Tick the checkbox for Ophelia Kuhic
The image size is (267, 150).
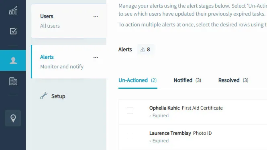(130, 111)
